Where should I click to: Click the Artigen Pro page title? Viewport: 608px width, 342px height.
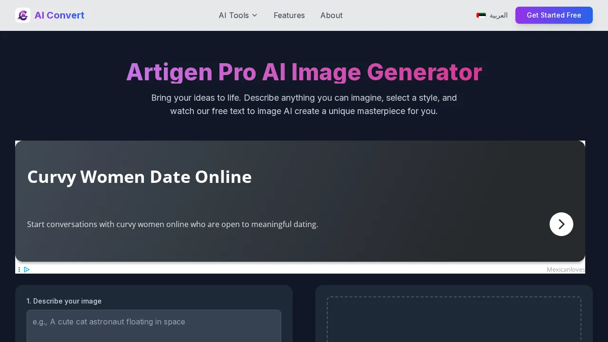(304, 72)
